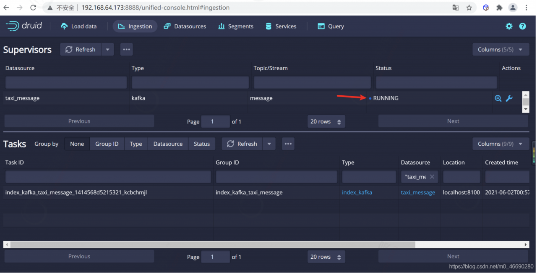Open the Tasks Columns (9/9) selector
The height and width of the screenshot is (273, 537).
coord(500,144)
